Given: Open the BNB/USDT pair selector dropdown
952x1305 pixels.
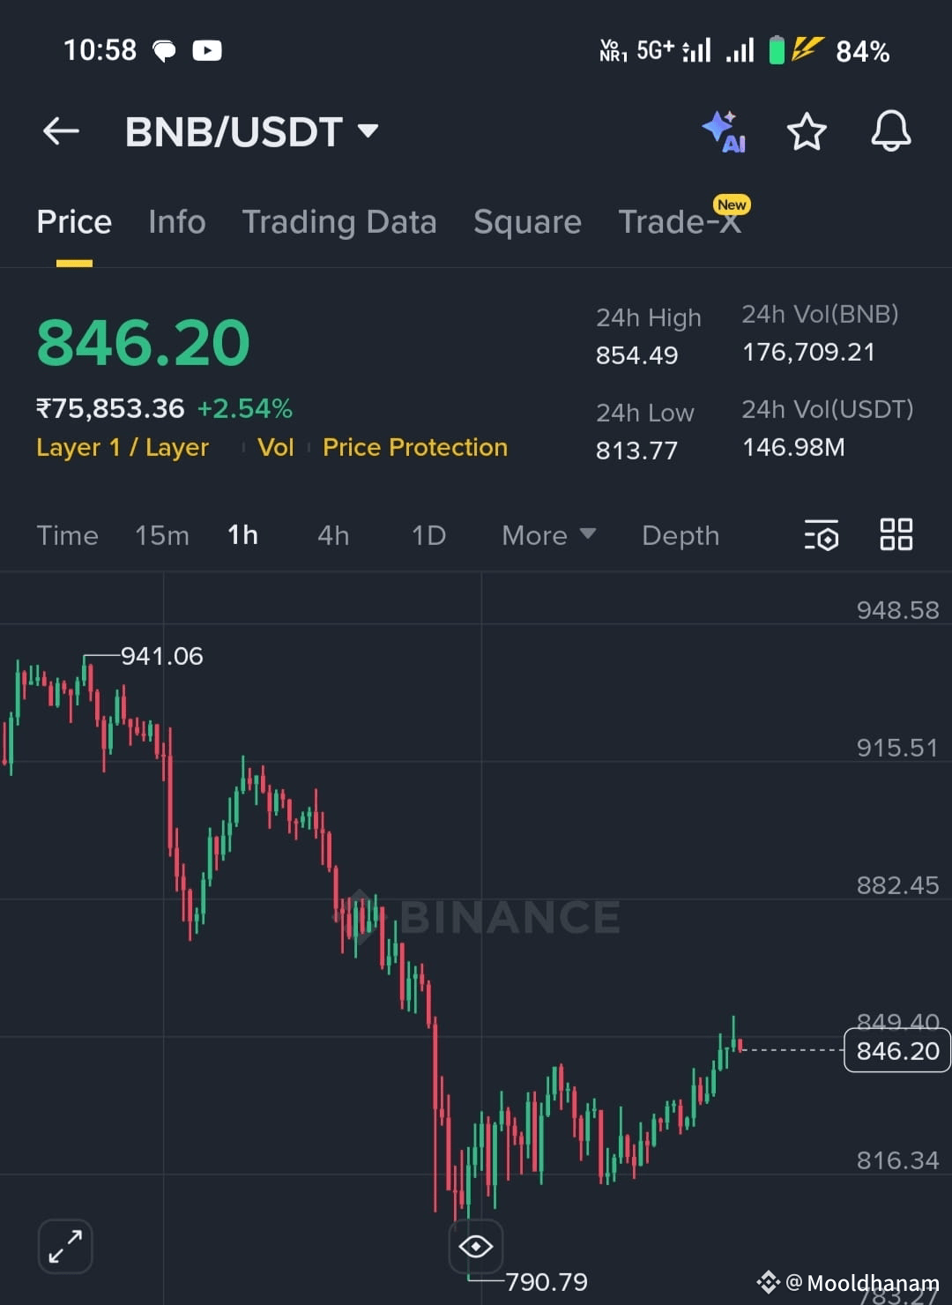Looking at the screenshot, I should point(252,132).
